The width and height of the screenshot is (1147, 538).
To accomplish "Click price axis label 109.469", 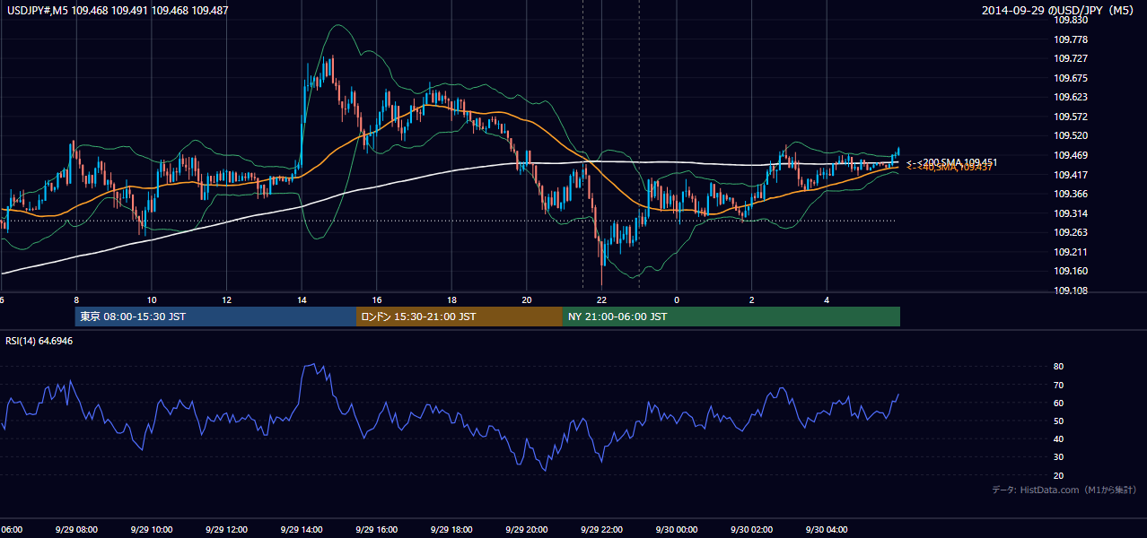I will (x=1072, y=155).
